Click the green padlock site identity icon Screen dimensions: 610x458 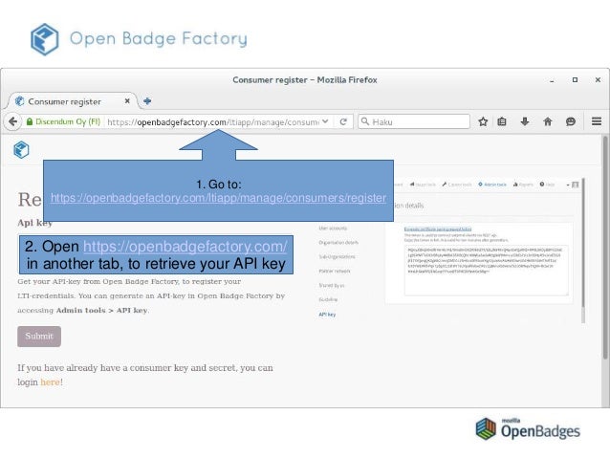(x=30, y=121)
